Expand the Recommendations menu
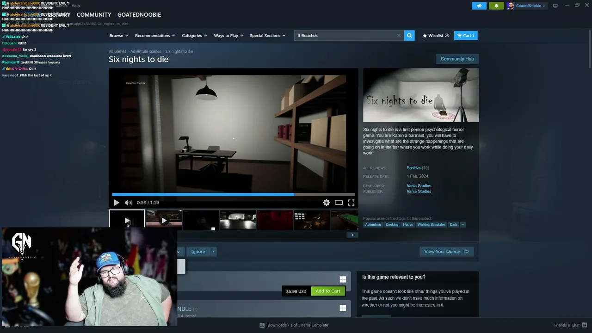 coord(155,36)
